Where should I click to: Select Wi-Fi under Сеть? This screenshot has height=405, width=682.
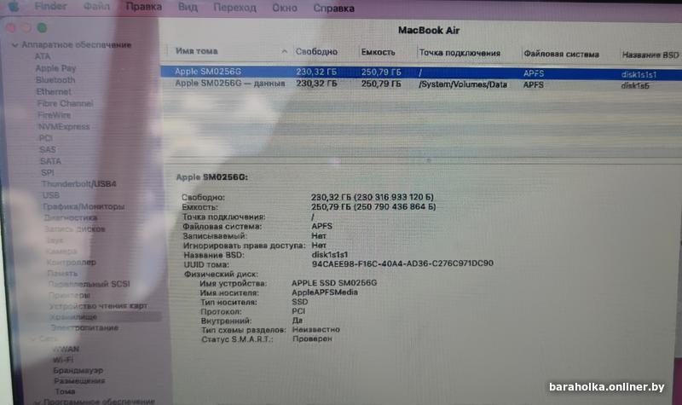[x=63, y=360]
